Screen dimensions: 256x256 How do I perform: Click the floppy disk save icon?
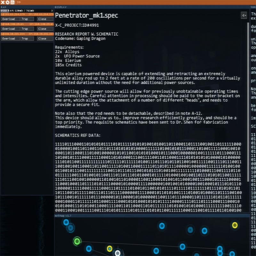pyautogui.click(x=12, y=2)
